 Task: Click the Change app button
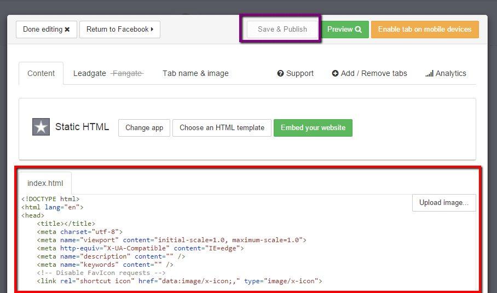click(x=144, y=127)
